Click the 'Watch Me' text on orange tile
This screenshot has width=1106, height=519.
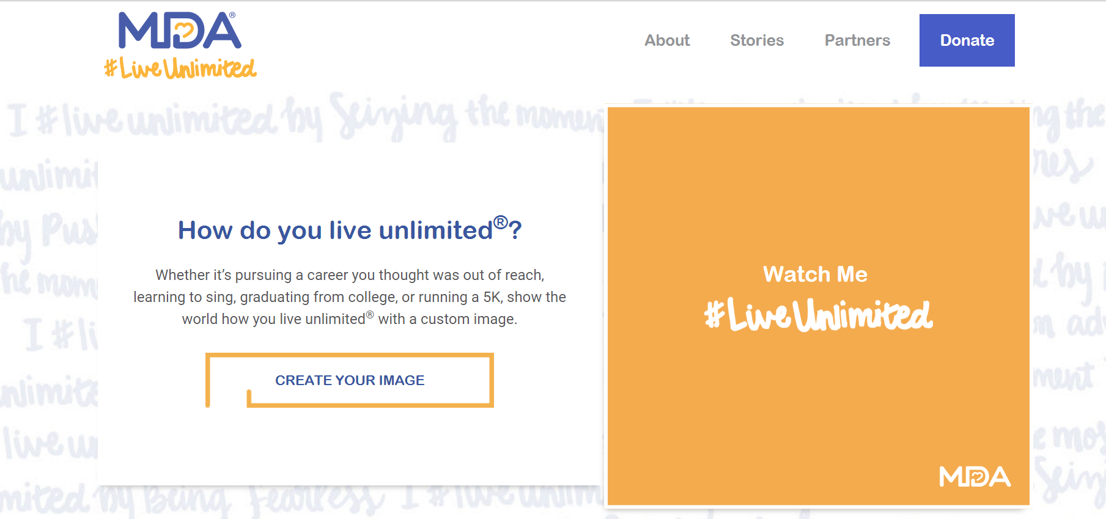815,274
